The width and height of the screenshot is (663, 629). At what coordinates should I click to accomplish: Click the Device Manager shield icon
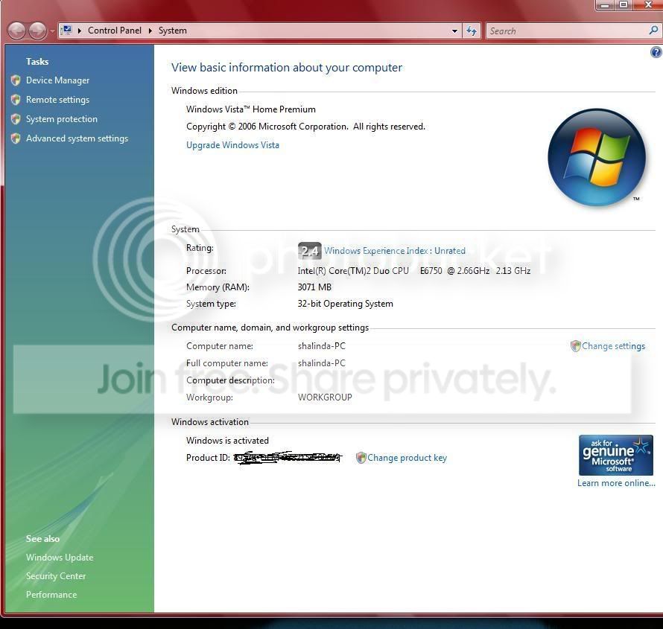tap(16, 80)
